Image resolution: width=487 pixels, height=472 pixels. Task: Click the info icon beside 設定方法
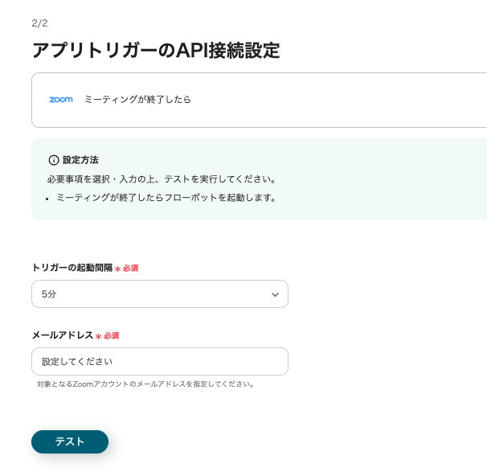[x=54, y=160]
